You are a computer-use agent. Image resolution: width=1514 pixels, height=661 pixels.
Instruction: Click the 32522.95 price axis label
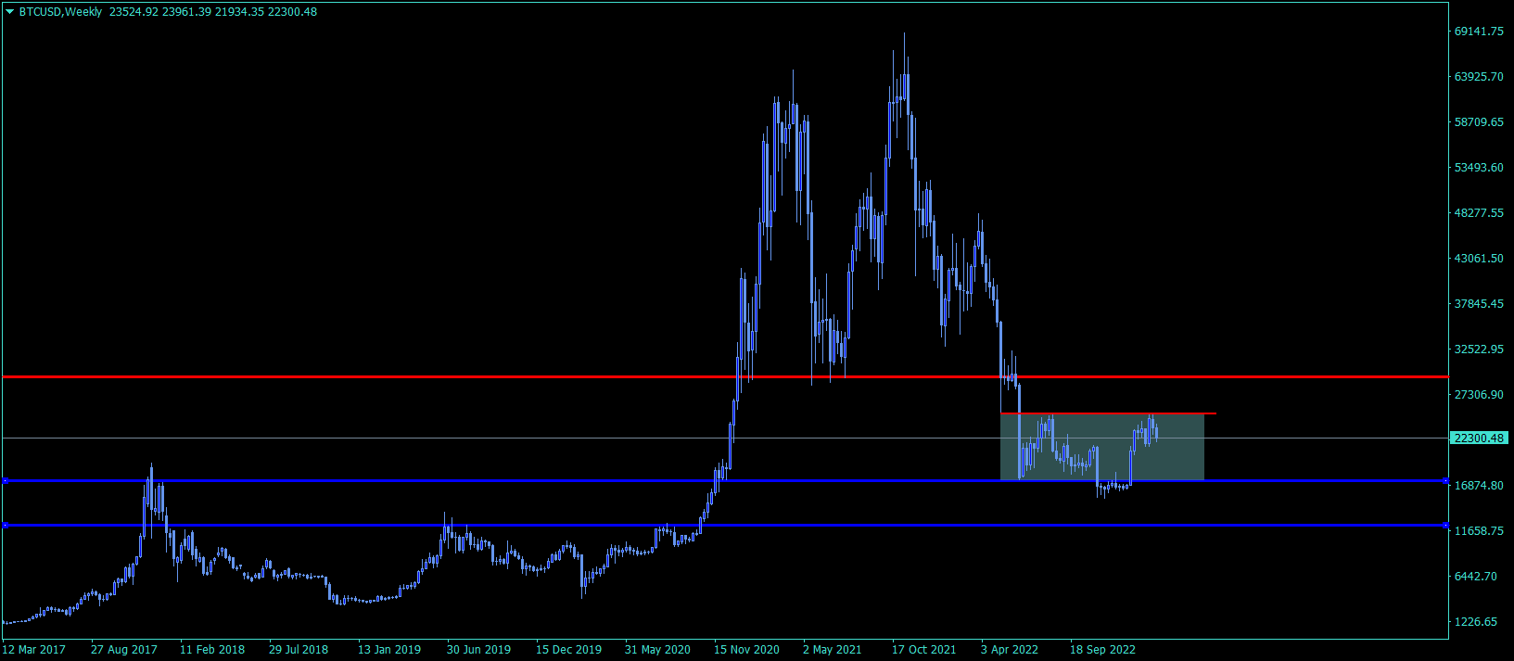click(x=1479, y=350)
